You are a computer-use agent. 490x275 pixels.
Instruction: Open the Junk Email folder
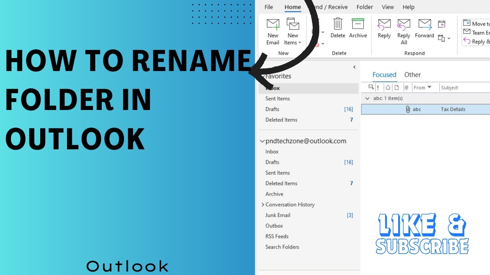(278, 215)
